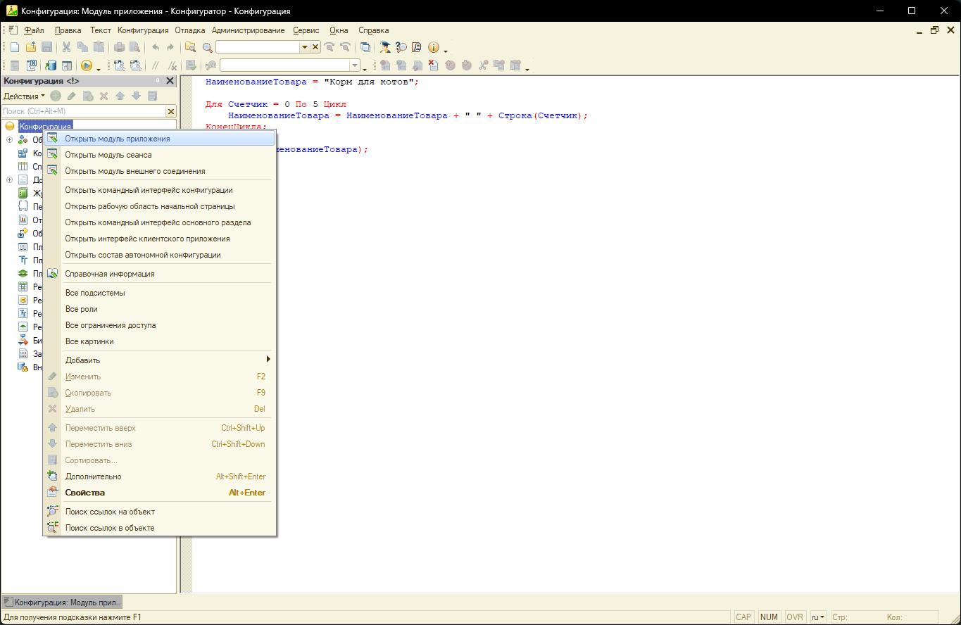Open the Правка menu
The height and width of the screenshot is (625, 961).
coord(68,30)
